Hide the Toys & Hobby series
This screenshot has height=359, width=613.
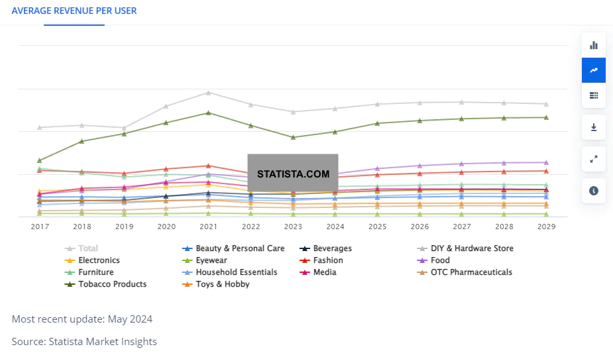(216, 284)
